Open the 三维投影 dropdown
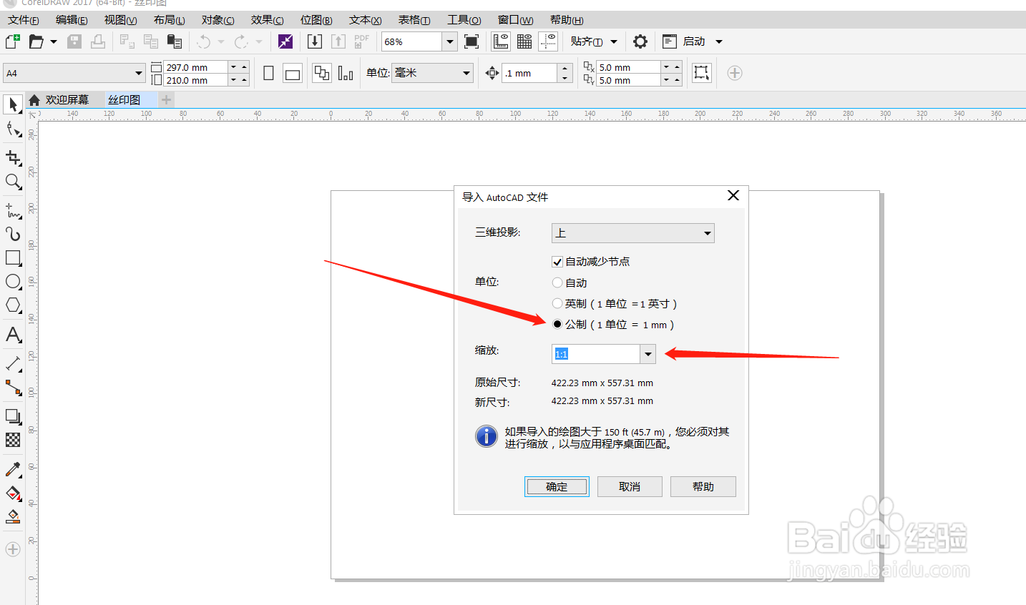1026x605 pixels. [x=632, y=233]
